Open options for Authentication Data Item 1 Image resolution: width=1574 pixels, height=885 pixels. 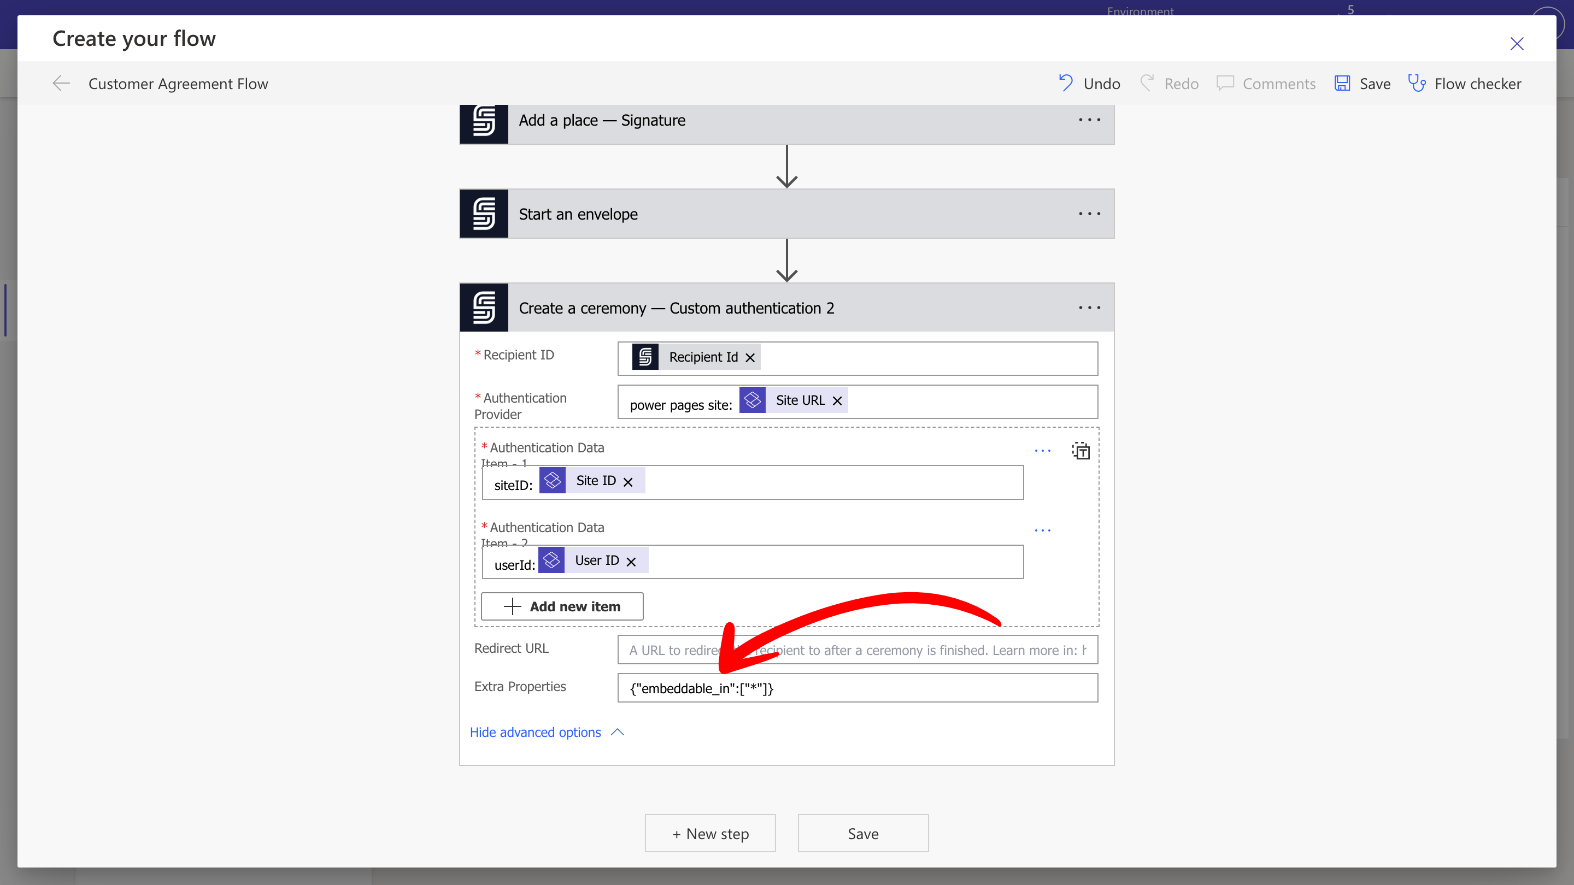click(1042, 451)
